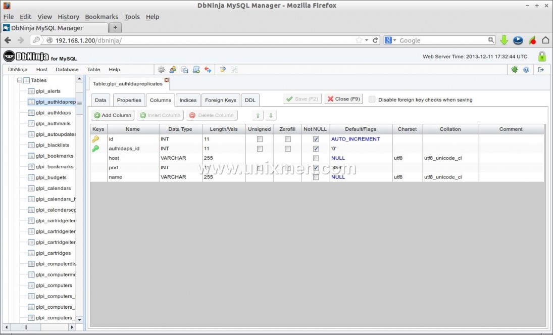Toggle Zerofill checkbox for authldaps_id column
The height and width of the screenshot is (335, 553).
tap(288, 149)
